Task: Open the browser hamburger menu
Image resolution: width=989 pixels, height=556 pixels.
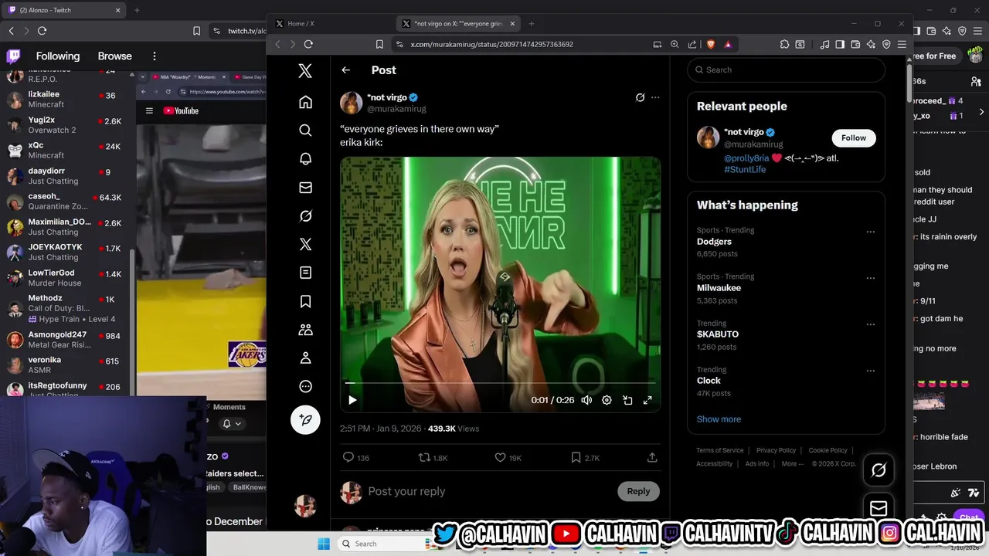Action: 902,44
